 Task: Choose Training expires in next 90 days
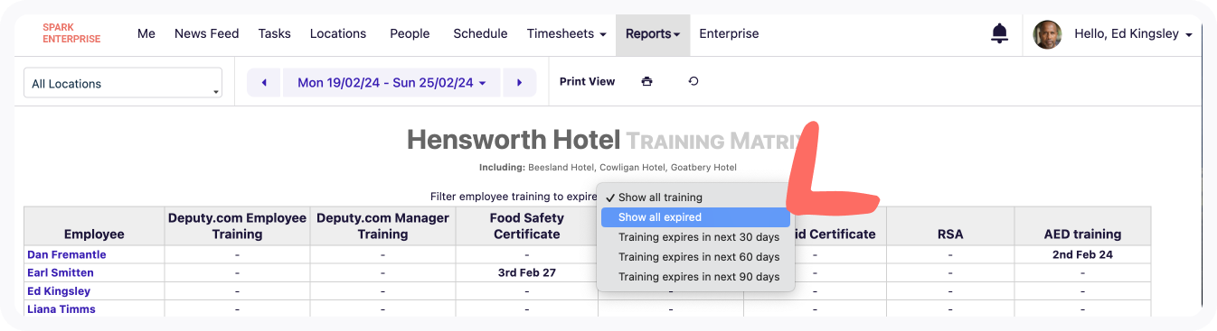pyautogui.click(x=695, y=277)
